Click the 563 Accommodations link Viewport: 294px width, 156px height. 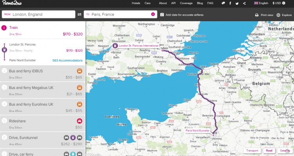(67, 60)
